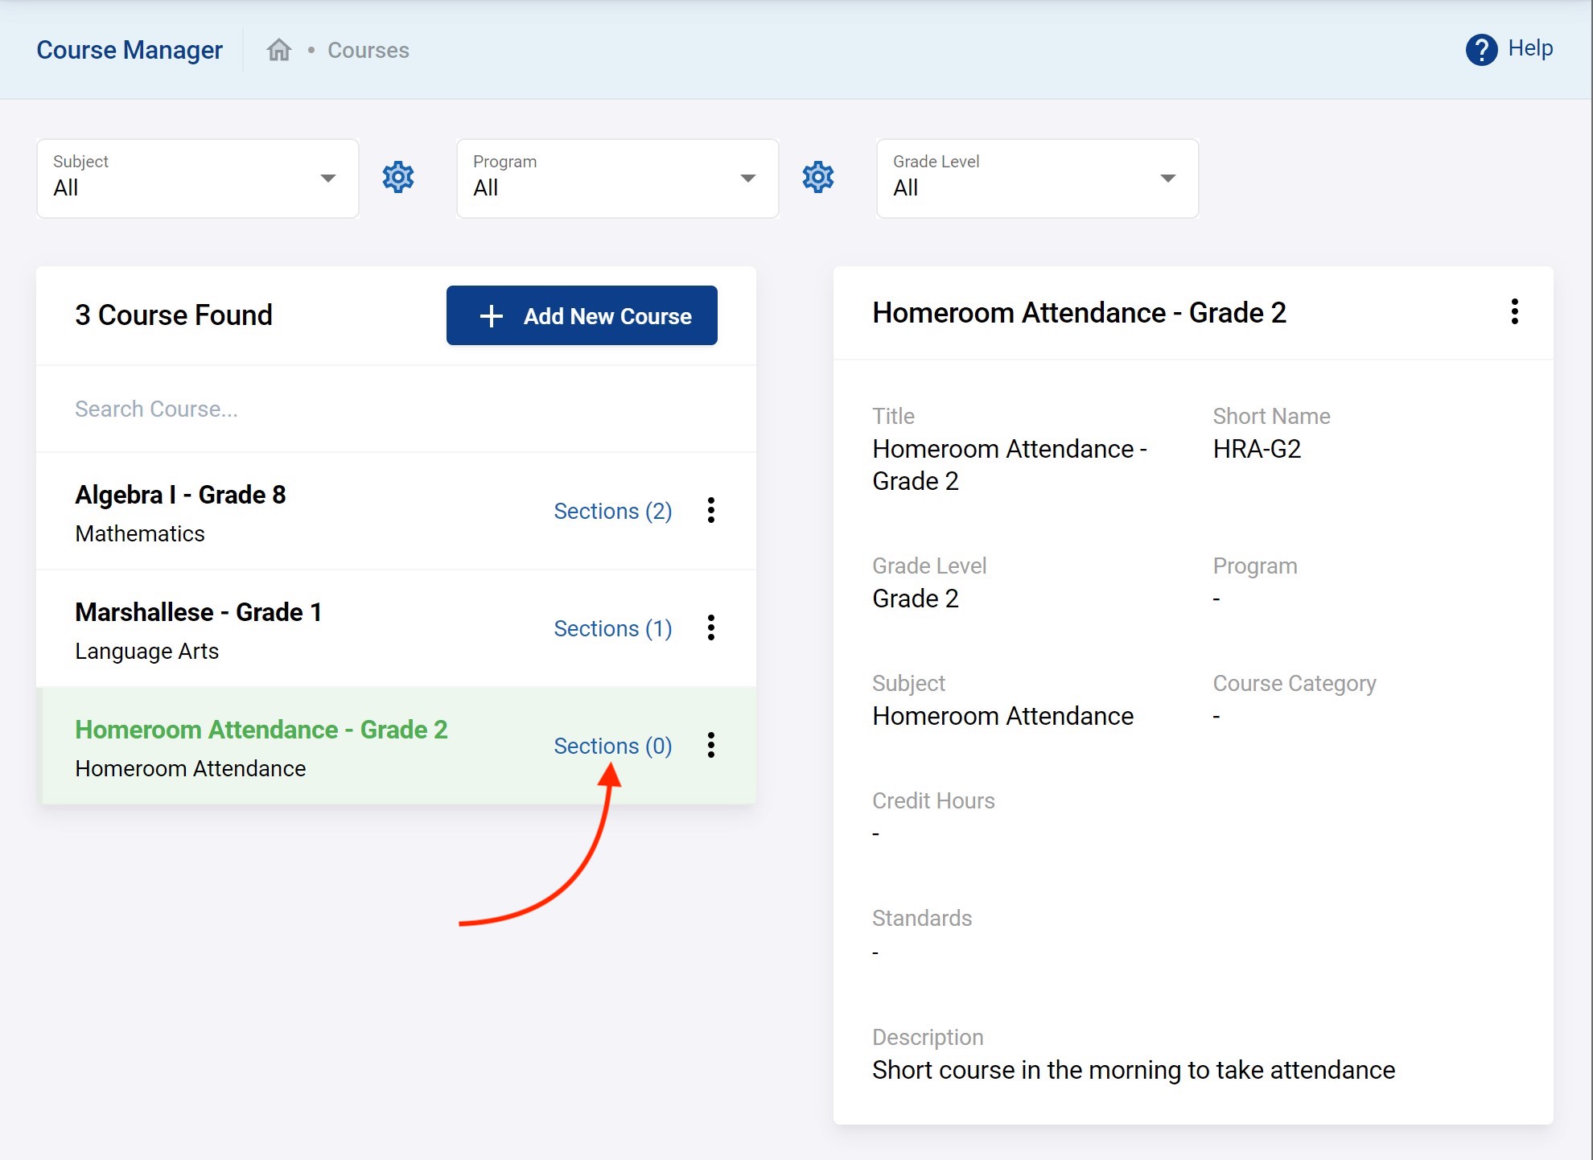This screenshot has width=1593, height=1160.
Task: Open details panel three-dot menu
Action: click(1514, 312)
